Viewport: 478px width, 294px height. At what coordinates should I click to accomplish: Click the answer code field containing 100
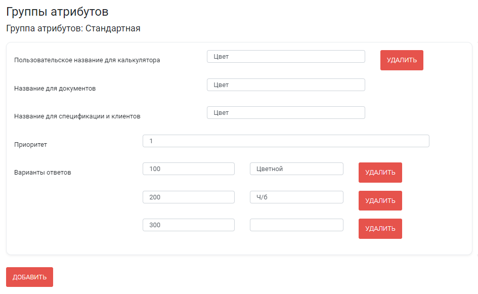tap(188, 169)
